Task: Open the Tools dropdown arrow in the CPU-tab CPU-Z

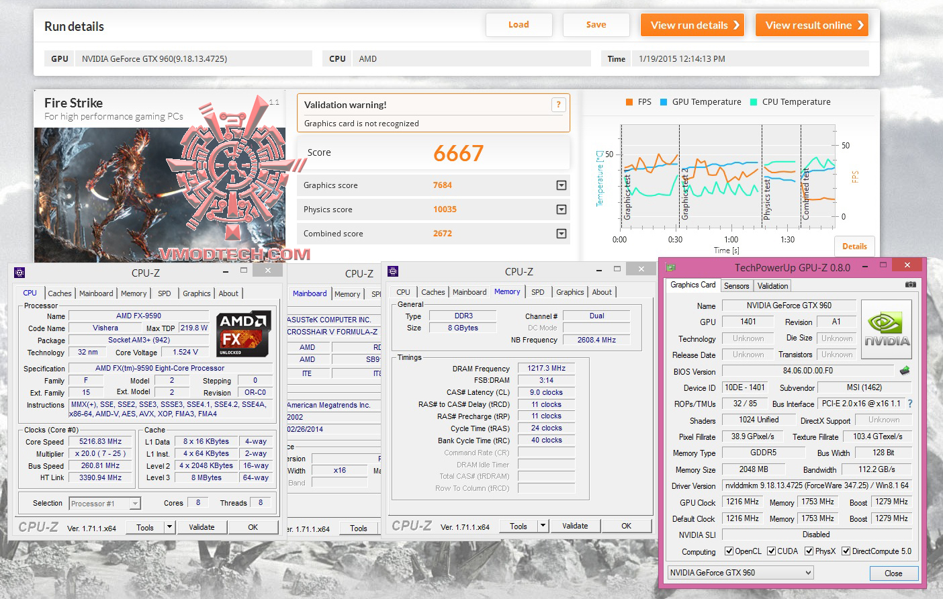Action: [x=169, y=527]
